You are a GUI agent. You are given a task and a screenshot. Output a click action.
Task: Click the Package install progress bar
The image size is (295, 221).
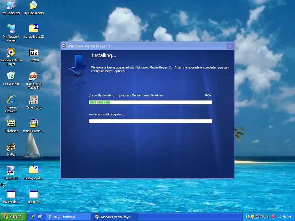[x=150, y=121]
